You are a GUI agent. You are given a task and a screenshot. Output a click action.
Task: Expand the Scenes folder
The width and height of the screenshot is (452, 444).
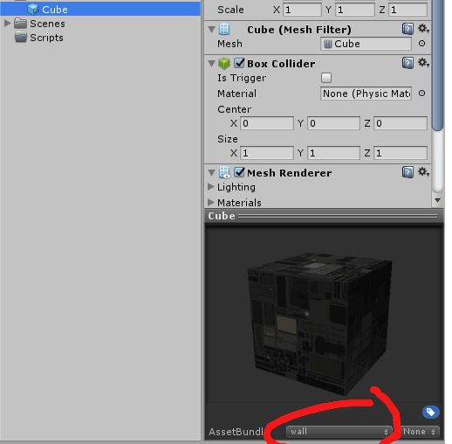pos(7,23)
